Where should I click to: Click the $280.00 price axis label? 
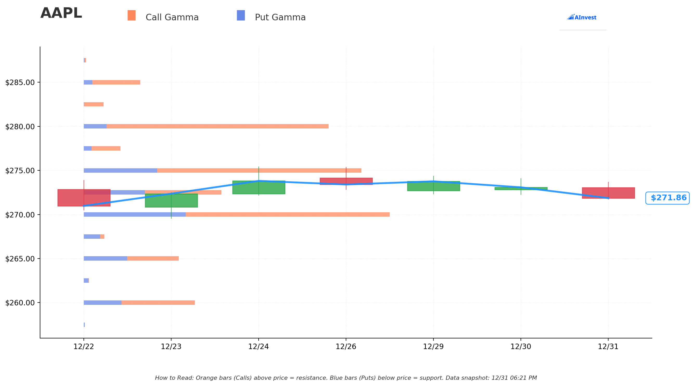tap(20, 126)
